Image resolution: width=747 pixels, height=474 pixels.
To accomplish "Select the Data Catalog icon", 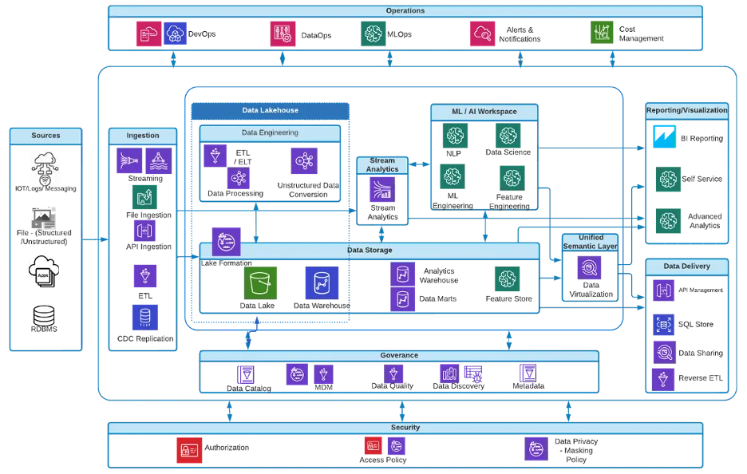I will (245, 375).
